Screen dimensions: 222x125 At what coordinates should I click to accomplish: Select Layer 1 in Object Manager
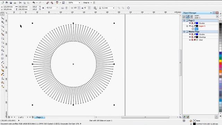coord(202,26)
